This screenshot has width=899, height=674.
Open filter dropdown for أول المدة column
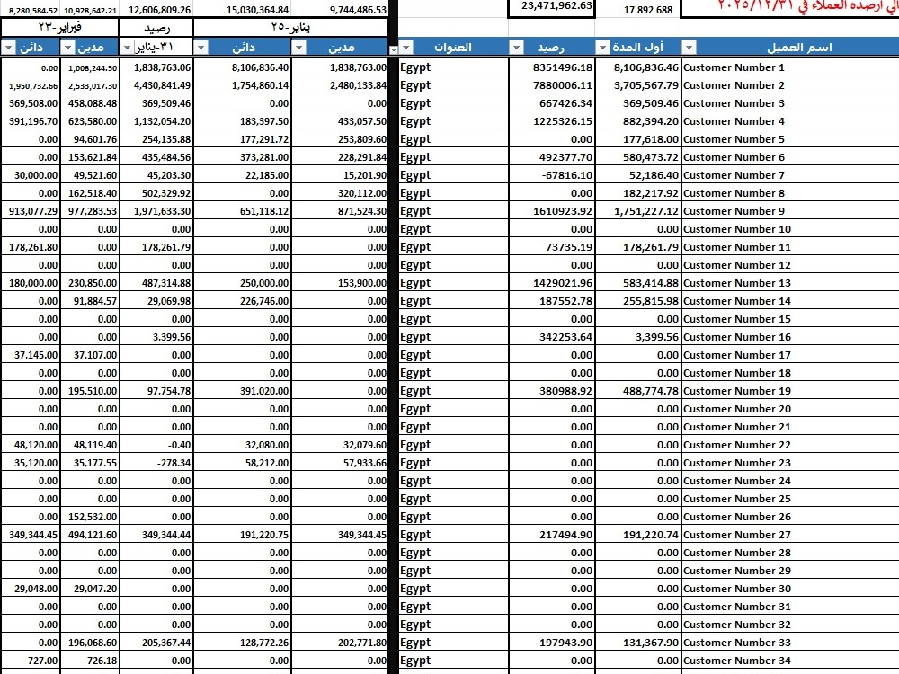pos(602,48)
